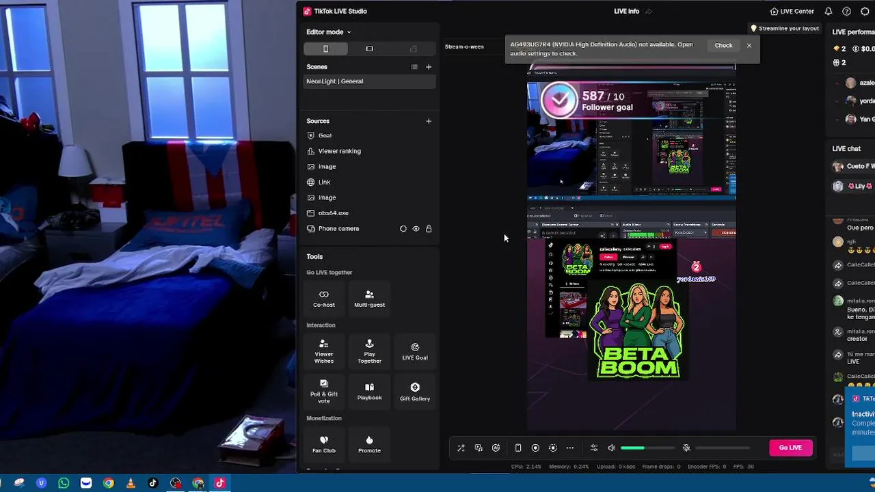Adjust the microphone volume slider
Screen dimensions: 875x492
pyautogui.click(x=723, y=448)
